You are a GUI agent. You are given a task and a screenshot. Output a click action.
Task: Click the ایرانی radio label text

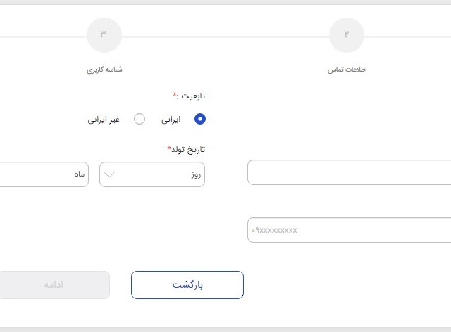pyautogui.click(x=171, y=120)
